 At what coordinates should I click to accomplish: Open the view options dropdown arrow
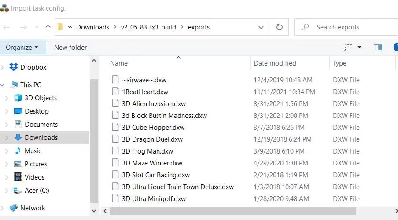coord(359,47)
